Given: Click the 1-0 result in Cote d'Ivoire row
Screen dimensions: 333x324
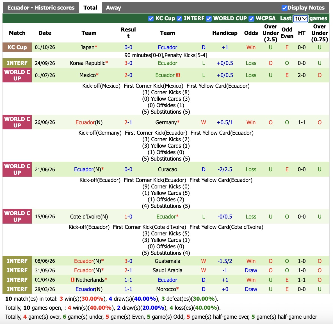Looking at the screenshot, I should [x=128, y=217].
